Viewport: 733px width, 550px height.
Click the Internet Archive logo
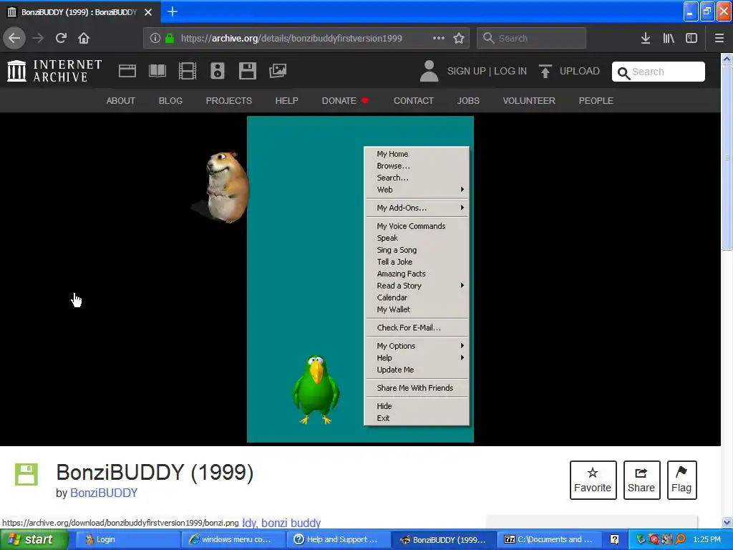click(54, 71)
